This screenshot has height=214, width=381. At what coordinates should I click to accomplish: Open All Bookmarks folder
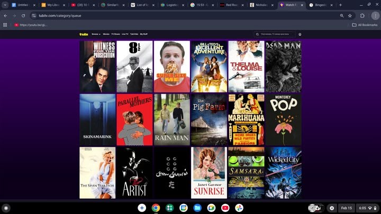(x=364, y=25)
